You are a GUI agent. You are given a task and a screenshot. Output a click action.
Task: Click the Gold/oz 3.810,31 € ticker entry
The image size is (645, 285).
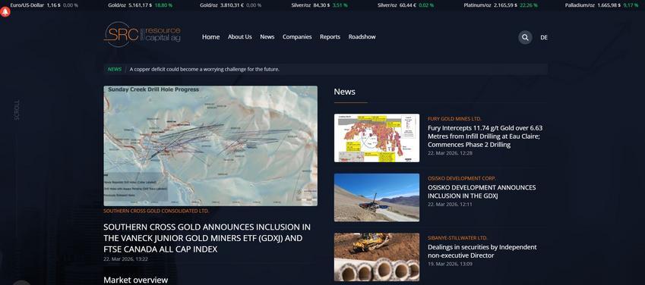click(x=230, y=5)
